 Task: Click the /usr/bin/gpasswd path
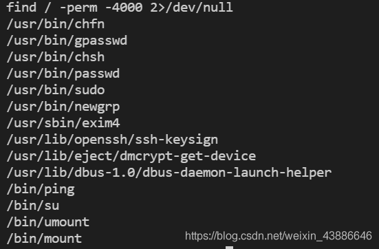tap(67, 41)
